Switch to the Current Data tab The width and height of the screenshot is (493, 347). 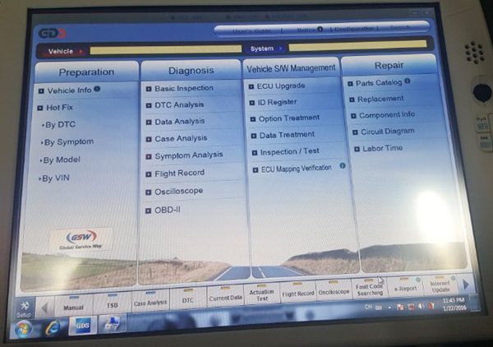click(x=225, y=296)
